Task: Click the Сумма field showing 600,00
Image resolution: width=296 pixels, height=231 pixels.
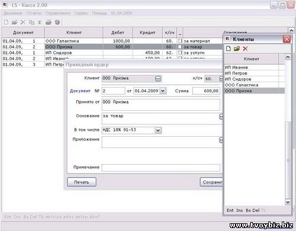Action: [206, 91]
